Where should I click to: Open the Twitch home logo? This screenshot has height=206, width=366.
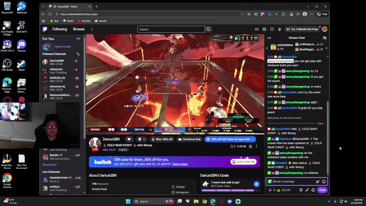point(45,29)
